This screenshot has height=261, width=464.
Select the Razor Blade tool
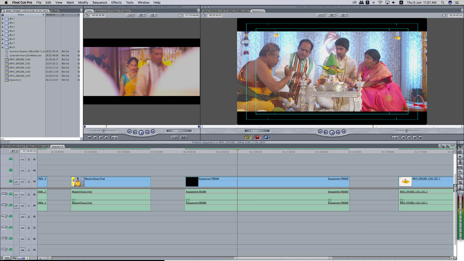pos(460,172)
